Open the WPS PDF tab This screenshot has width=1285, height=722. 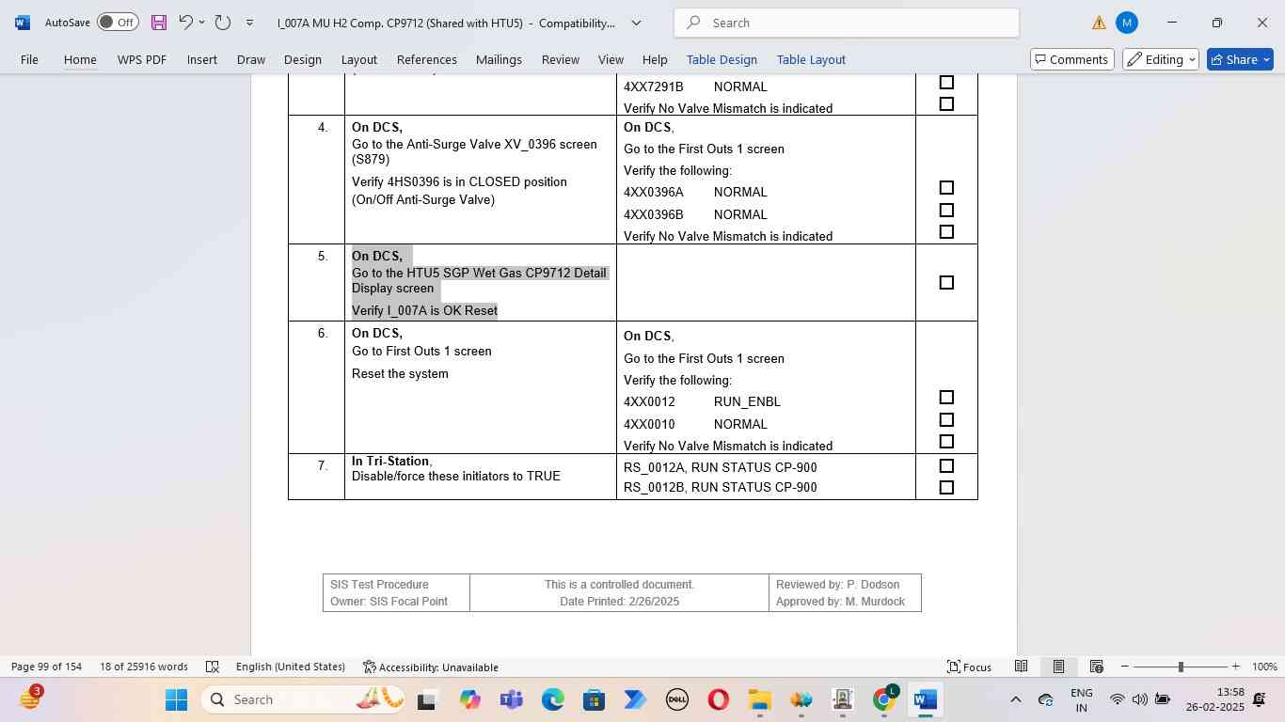coord(142,59)
